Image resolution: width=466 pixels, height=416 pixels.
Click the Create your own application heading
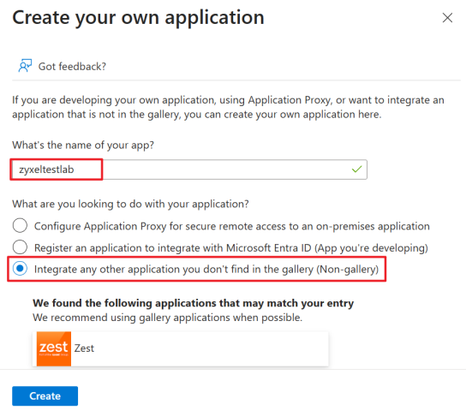138,18
